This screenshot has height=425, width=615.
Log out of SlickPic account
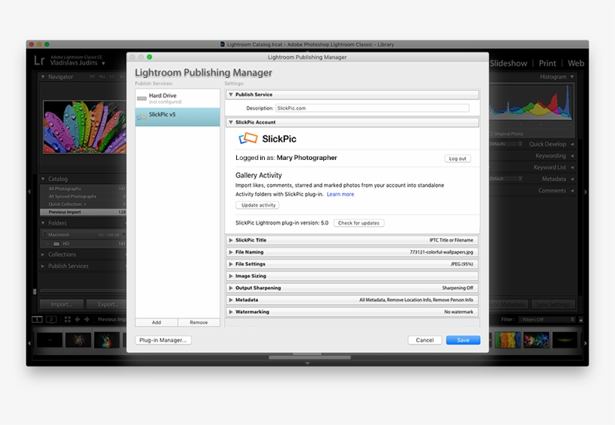pos(457,158)
